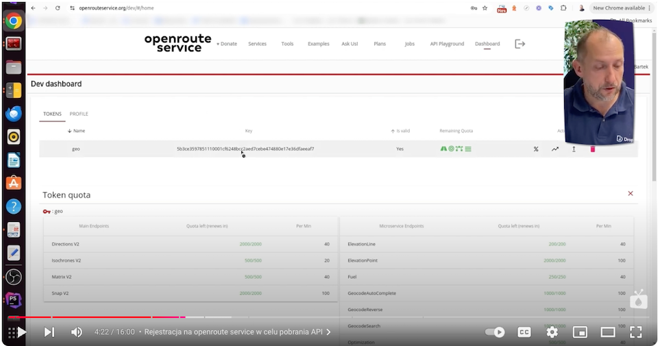Mute the video volume
Image resolution: width=658 pixels, height=346 pixels.
[x=76, y=332]
